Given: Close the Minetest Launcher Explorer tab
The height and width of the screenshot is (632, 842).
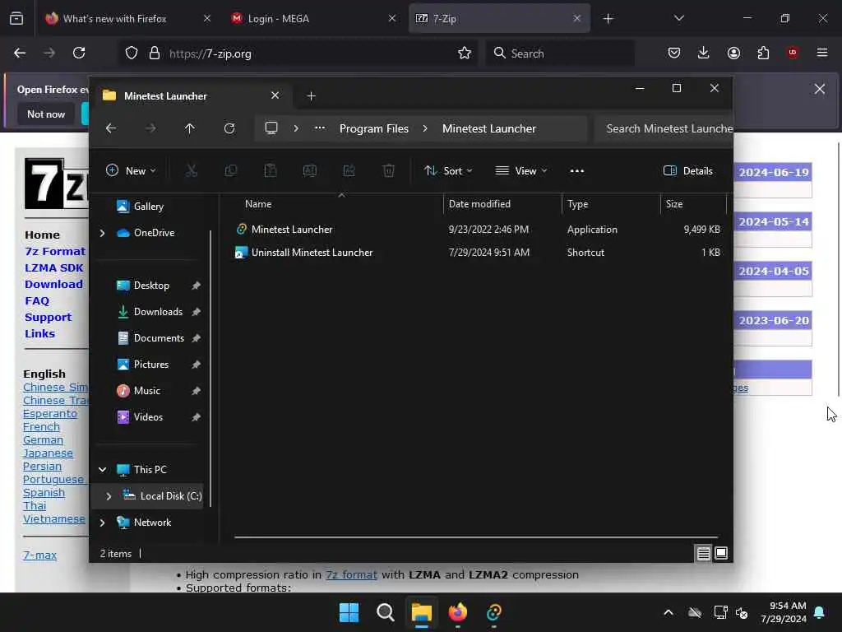Looking at the screenshot, I should click(x=275, y=95).
